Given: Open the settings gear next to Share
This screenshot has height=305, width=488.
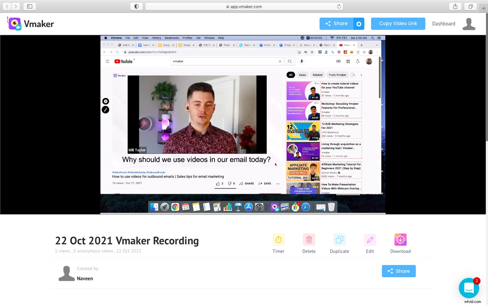Looking at the screenshot, I should point(359,23).
